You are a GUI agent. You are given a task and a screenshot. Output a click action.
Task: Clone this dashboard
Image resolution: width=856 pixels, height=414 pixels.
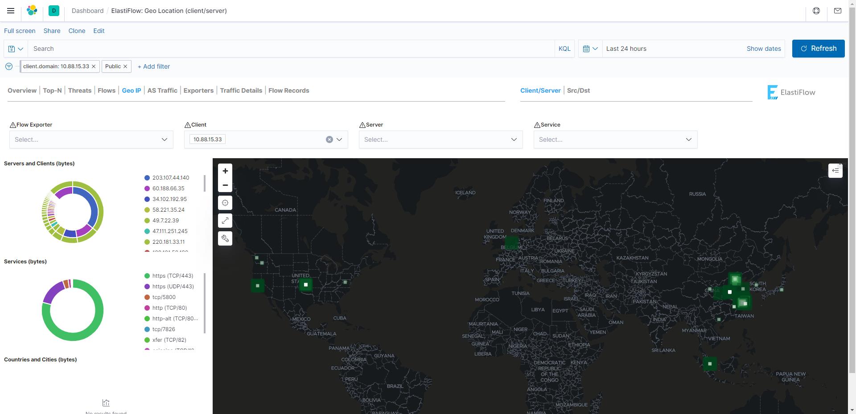coord(77,31)
